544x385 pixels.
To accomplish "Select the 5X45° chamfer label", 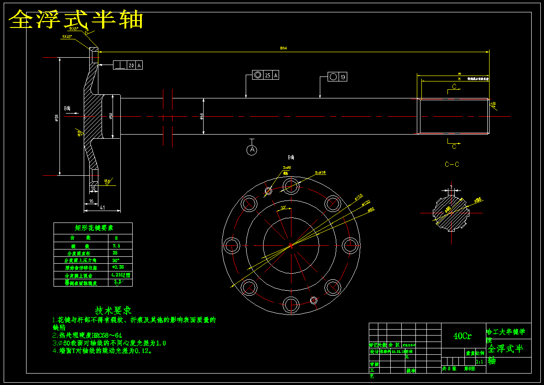I will pyautogui.click(x=68, y=37).
